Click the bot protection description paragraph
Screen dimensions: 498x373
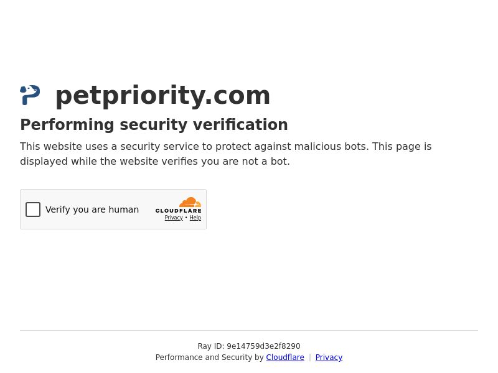(225, 154)
